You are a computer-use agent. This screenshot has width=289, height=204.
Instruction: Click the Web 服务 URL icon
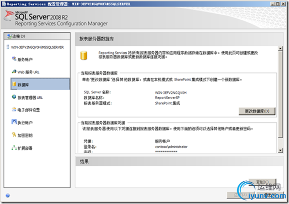click(14, 72)
